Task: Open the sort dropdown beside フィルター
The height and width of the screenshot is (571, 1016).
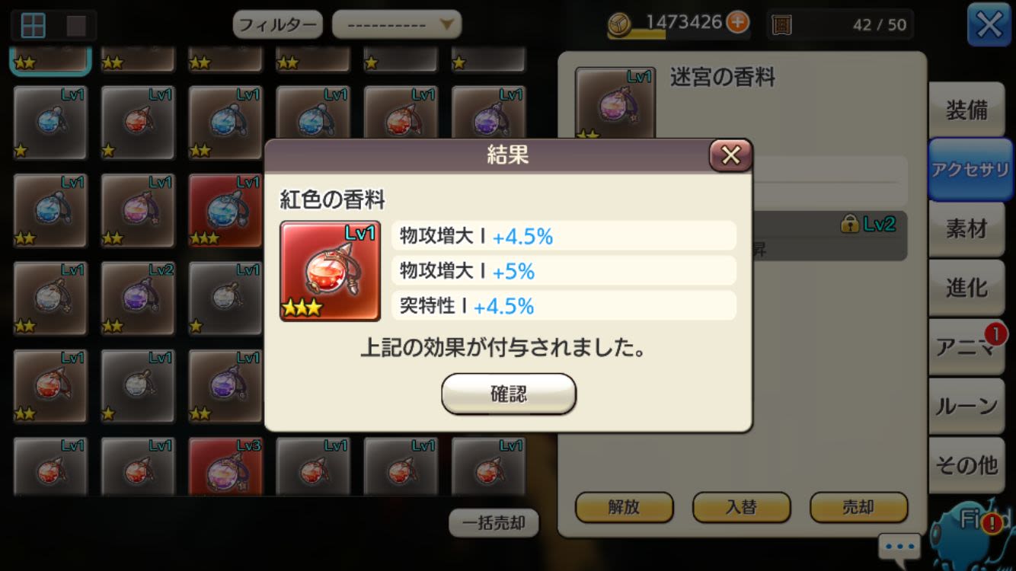Action: point(397,25)
